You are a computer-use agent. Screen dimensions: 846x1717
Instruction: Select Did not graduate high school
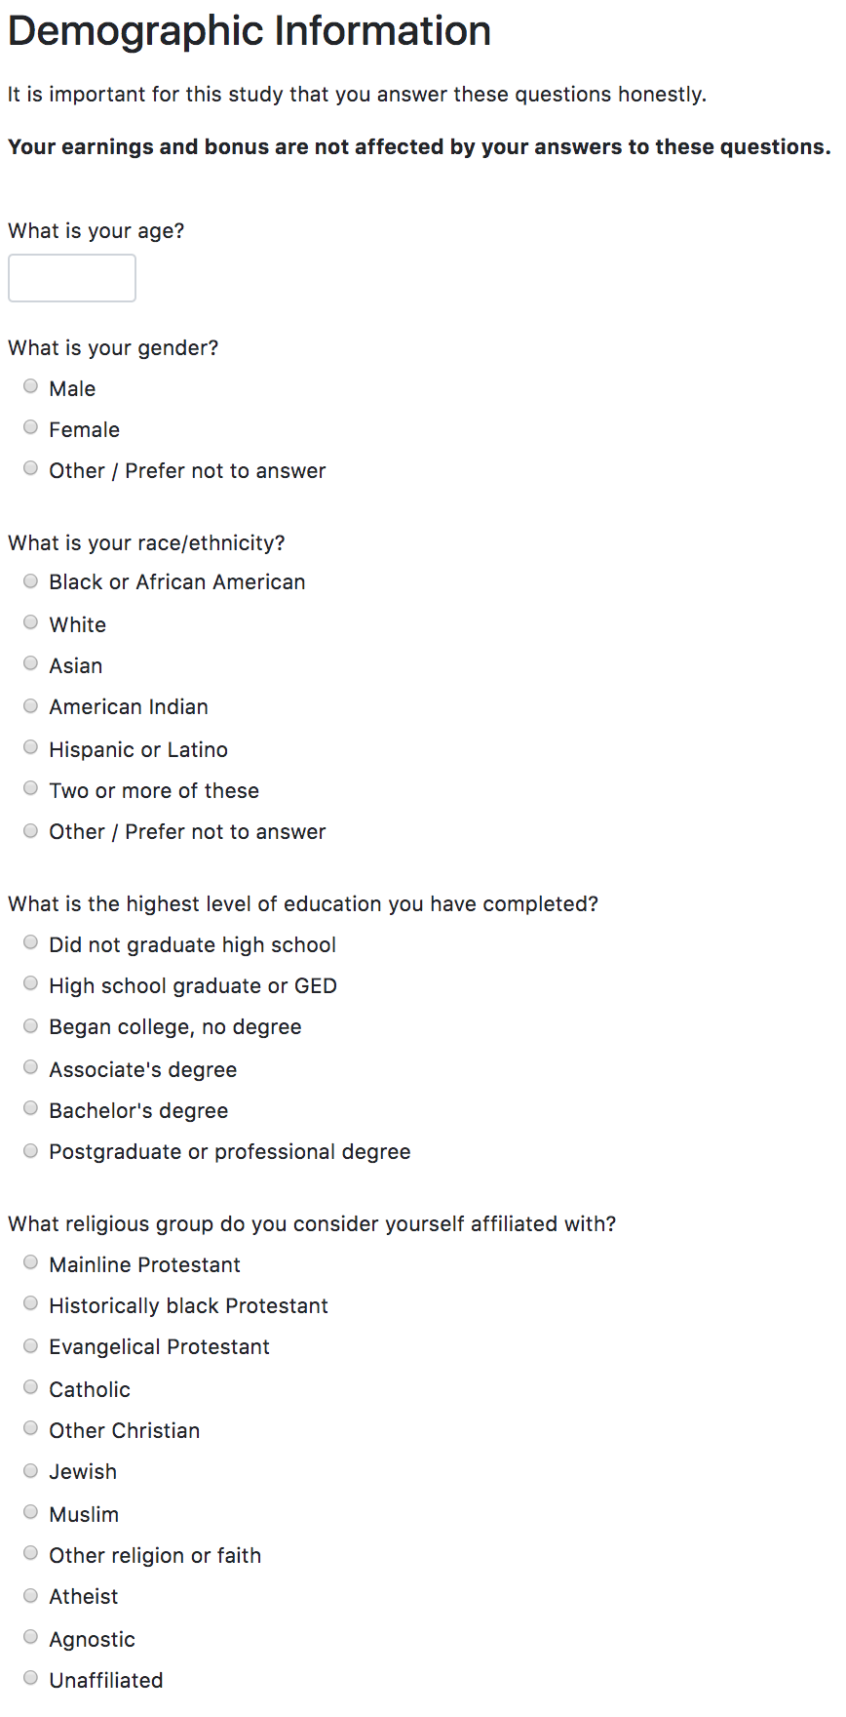[x=31, y=942]
